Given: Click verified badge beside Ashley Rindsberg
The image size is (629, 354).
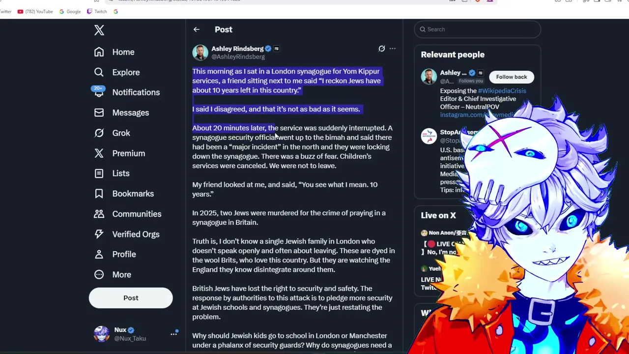Looking at the screenshot, I should 268,49.
